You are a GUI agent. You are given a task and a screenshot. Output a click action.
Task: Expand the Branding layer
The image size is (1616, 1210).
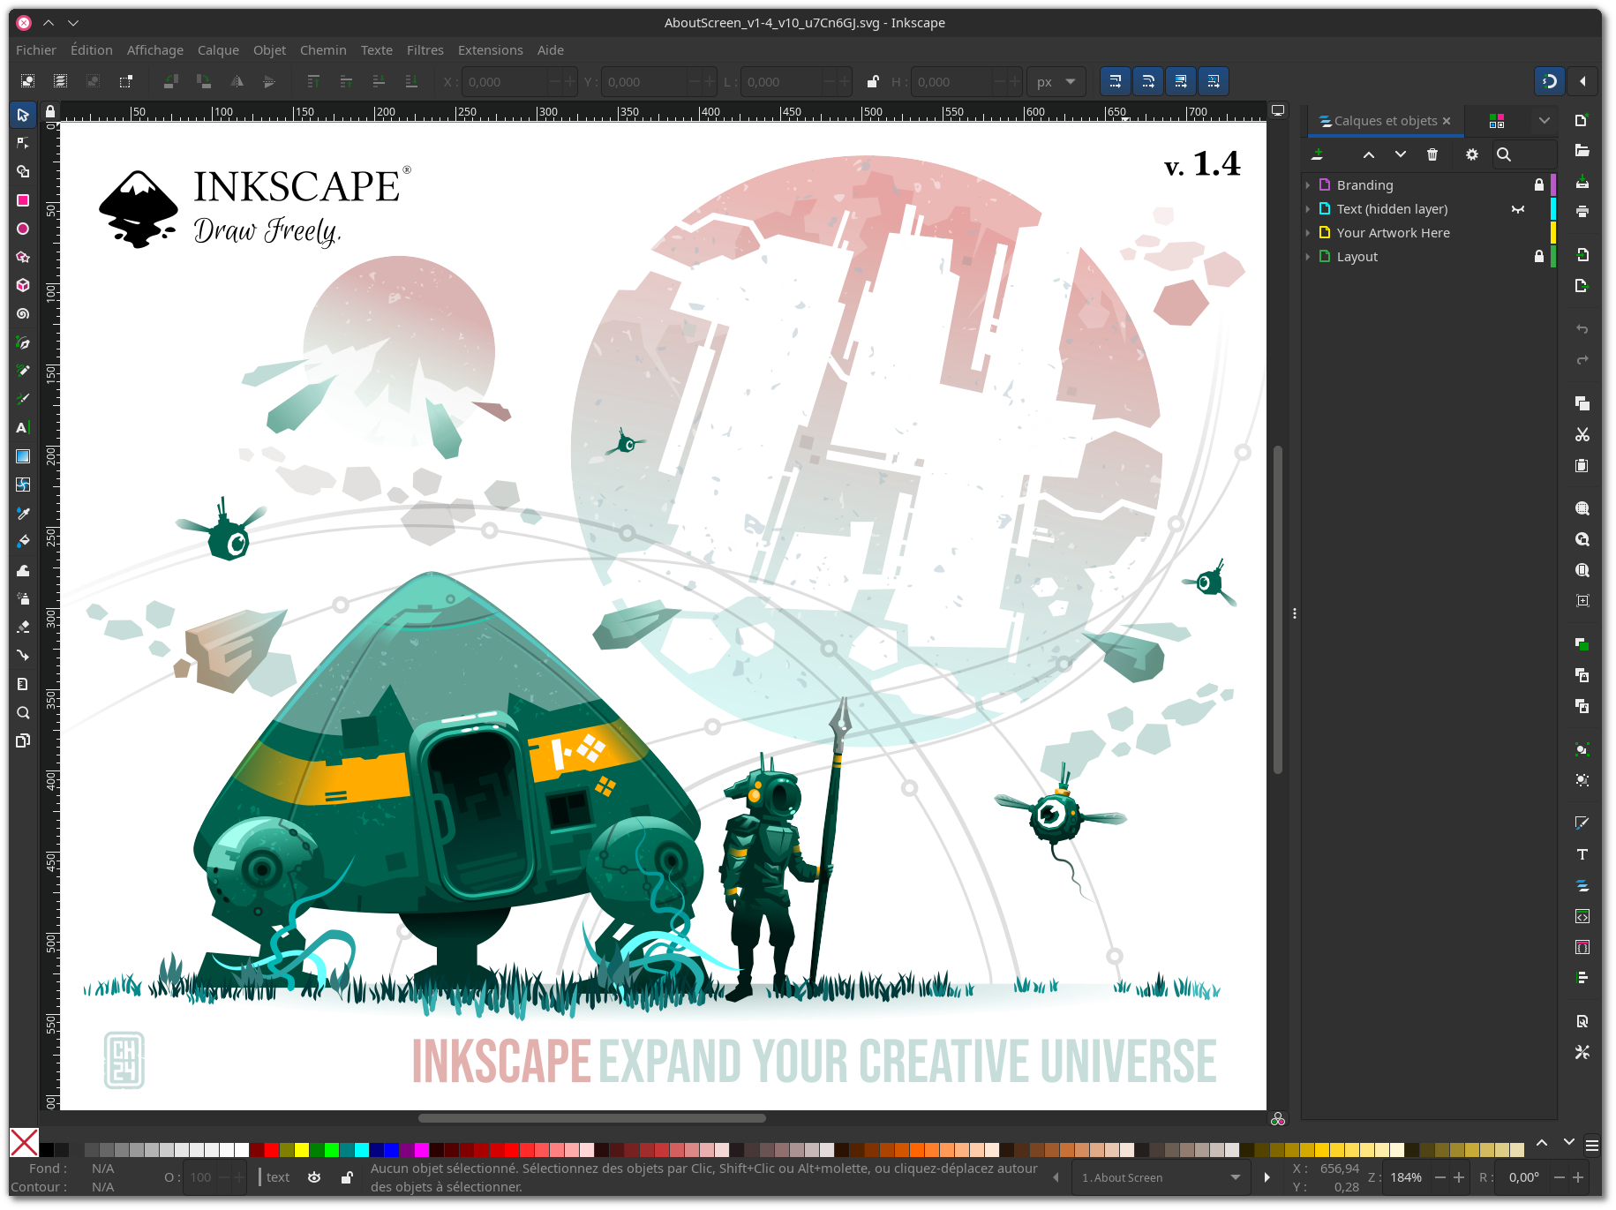pyautogui.click(x=1308, y=185)
